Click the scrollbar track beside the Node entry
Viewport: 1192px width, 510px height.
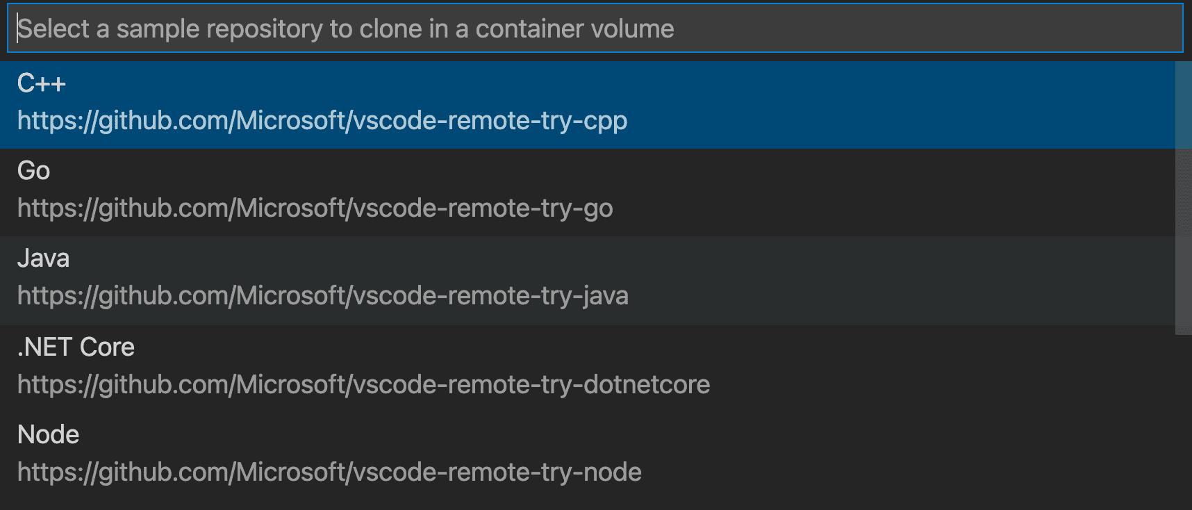click(1183, 456)
